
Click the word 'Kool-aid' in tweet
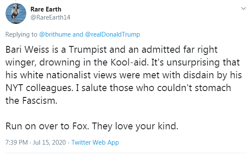[x=129, y=62]
